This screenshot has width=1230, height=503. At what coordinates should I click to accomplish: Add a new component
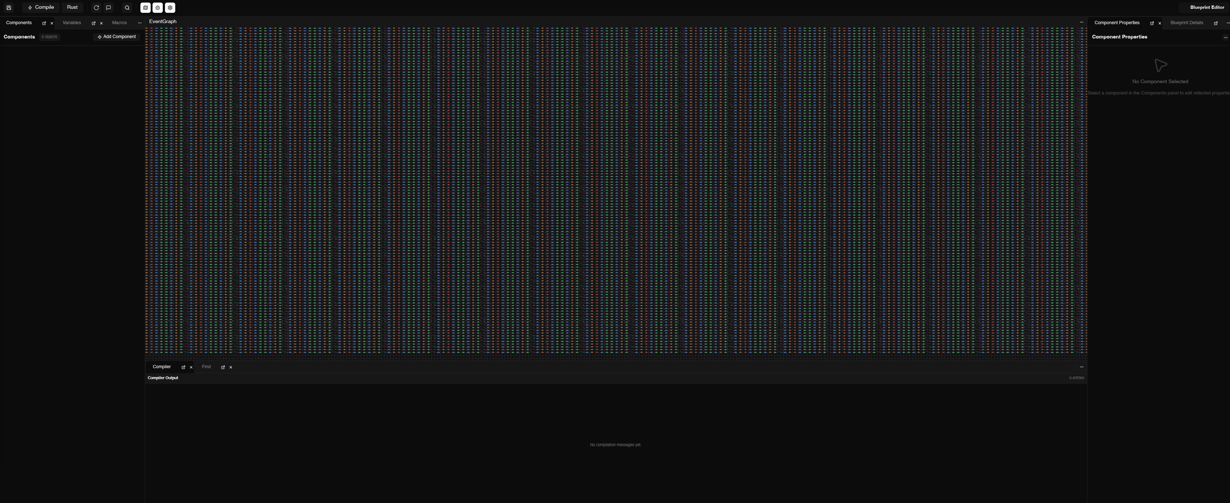point(117,37)
